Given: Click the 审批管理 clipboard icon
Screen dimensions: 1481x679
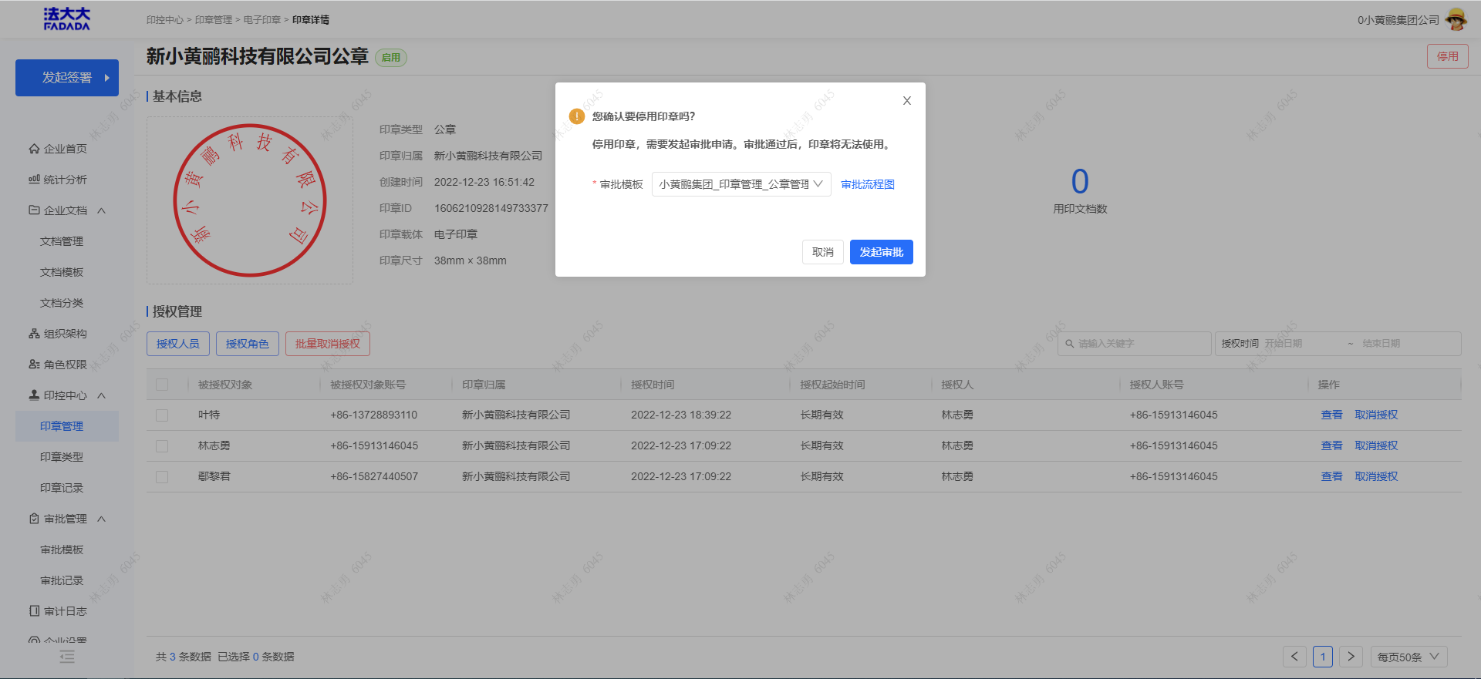Looking at the screenshot, I should pyautogui.click(x=34, y=519).
